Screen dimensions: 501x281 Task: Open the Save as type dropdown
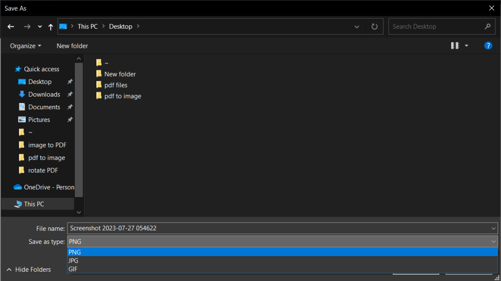pos(492,241)
